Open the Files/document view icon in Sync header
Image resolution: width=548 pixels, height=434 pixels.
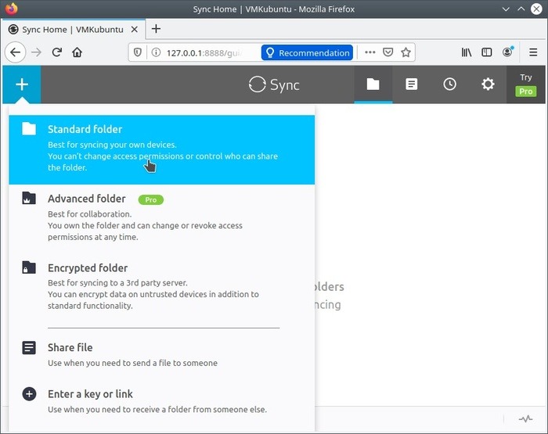coord(411,84)
